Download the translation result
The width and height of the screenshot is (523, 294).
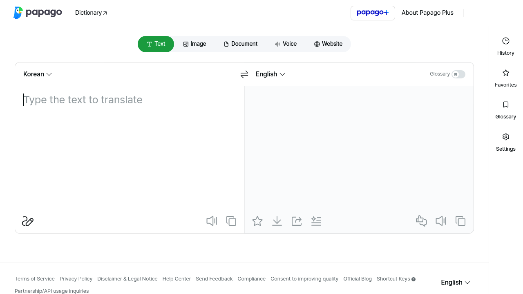tap(277, 221)
